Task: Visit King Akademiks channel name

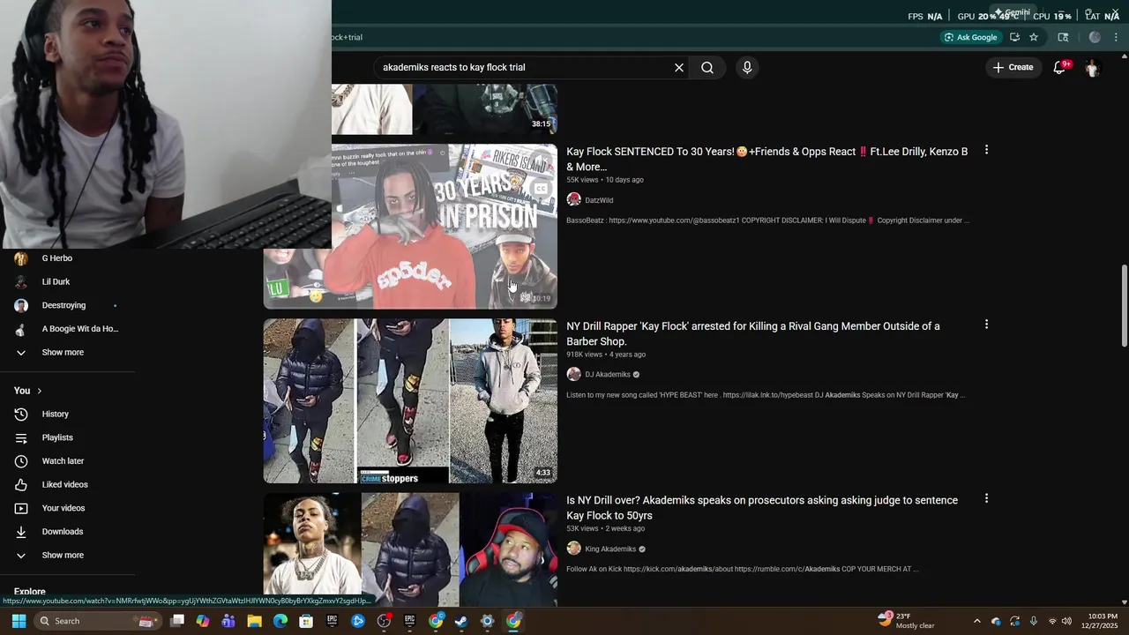Action: (x=610, y=549)
